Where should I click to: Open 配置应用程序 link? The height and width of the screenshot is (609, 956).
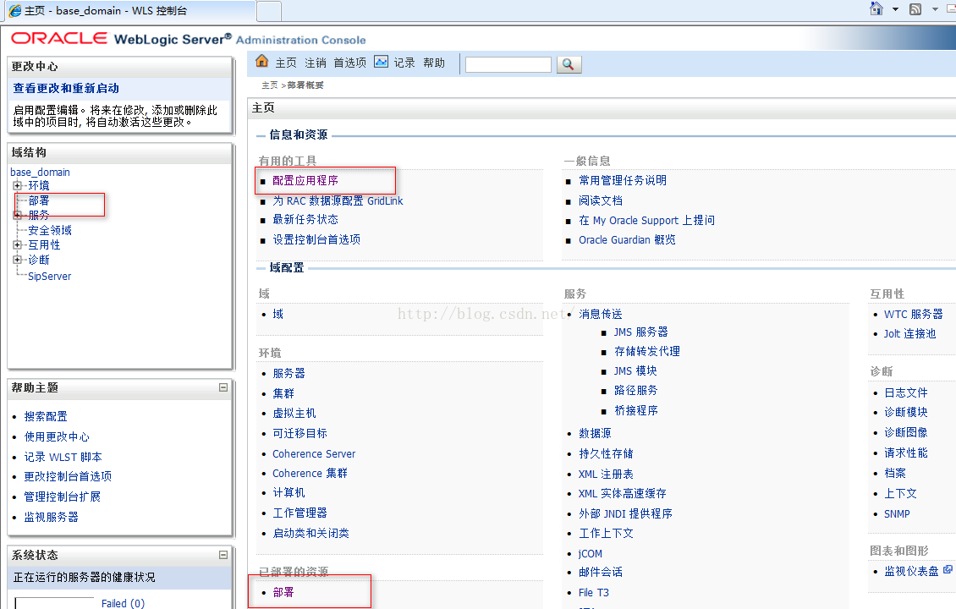[305, 180]
